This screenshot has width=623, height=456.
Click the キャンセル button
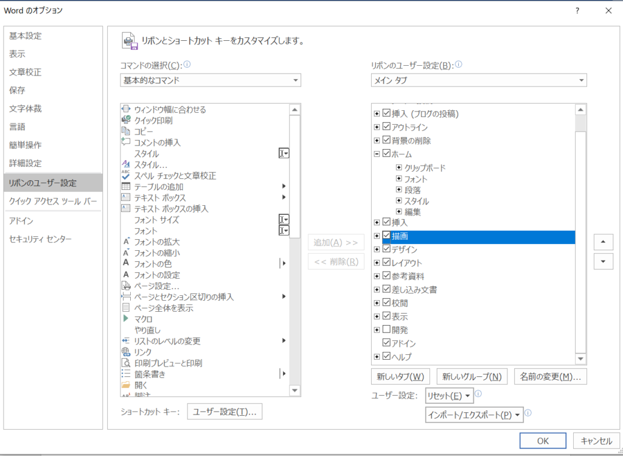(x=596, y=441)
